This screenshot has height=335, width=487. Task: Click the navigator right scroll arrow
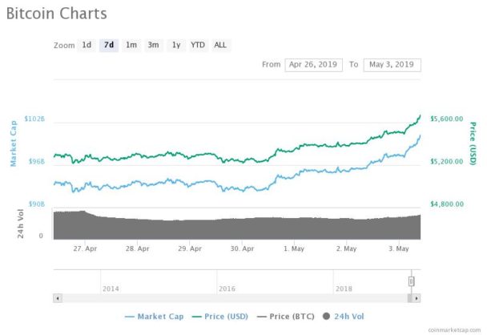tap(417, 298)
